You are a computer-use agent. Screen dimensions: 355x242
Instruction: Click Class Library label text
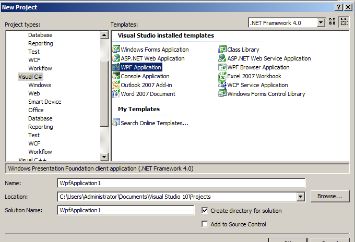click(243, 50)
